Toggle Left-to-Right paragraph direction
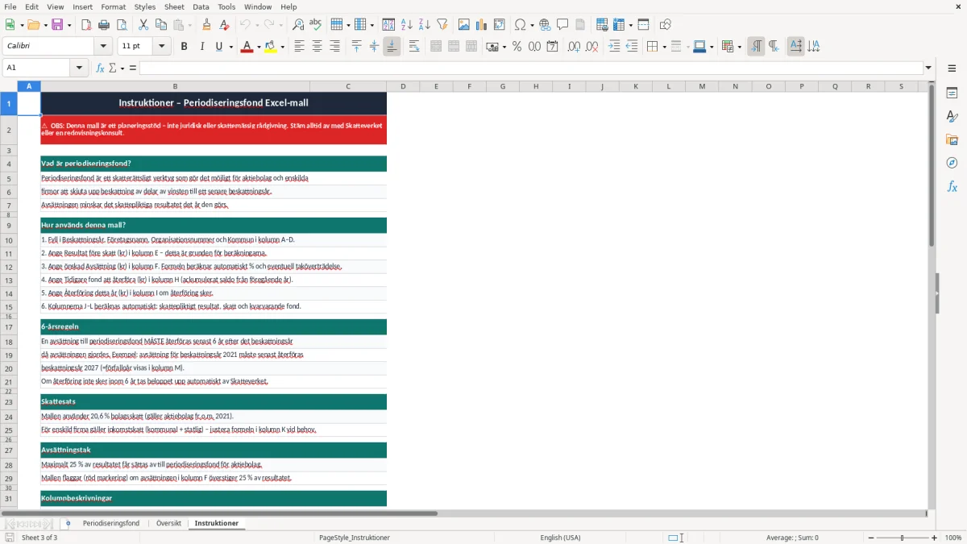Image resolution: width=967 pixels, height=544 pixels. click(x=756, y=47)
